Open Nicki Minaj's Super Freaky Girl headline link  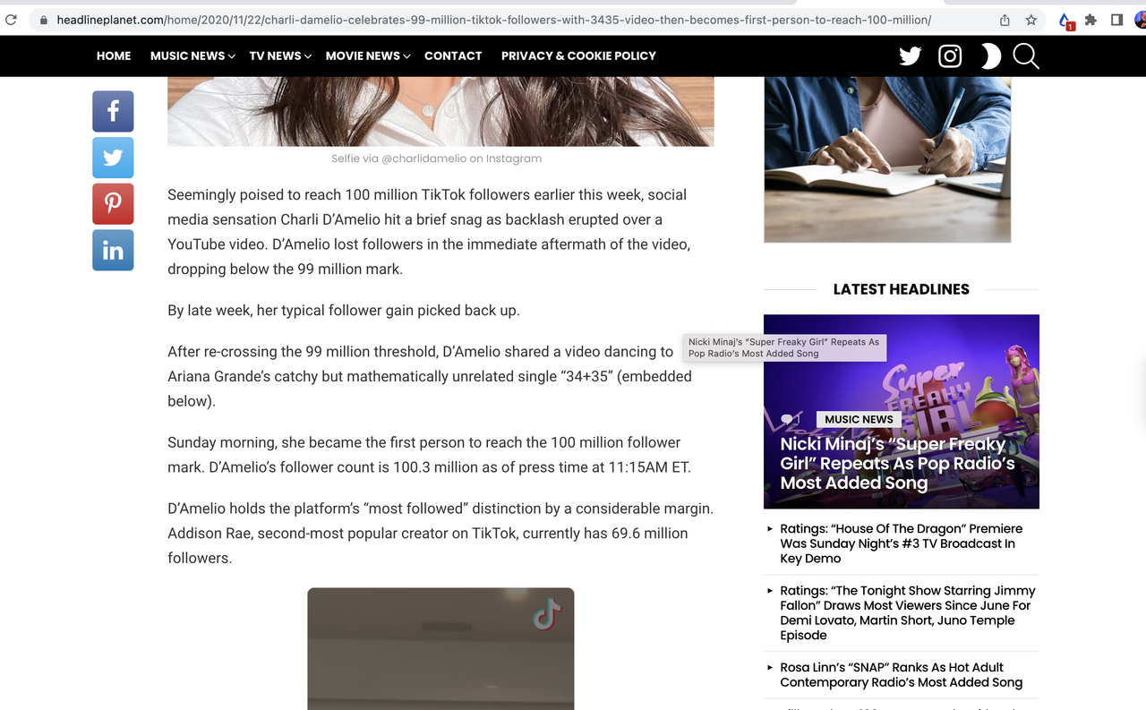coord(898,464)
